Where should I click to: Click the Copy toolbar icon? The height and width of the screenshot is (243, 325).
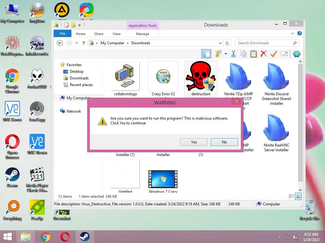pos(243,54)
